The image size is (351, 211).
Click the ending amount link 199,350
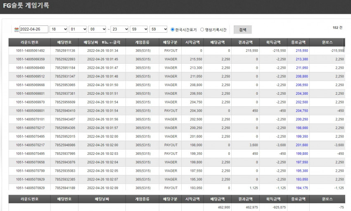click(302, 137)
